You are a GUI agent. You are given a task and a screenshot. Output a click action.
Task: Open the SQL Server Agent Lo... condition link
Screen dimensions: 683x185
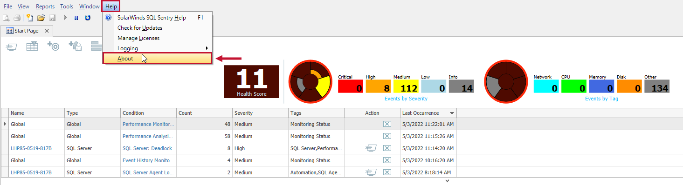coord(148,172)
